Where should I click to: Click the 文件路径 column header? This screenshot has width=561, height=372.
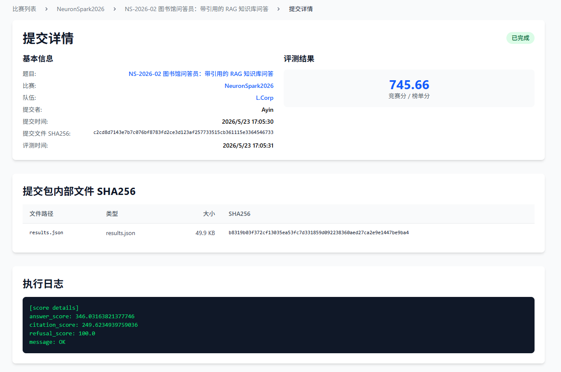41,214
